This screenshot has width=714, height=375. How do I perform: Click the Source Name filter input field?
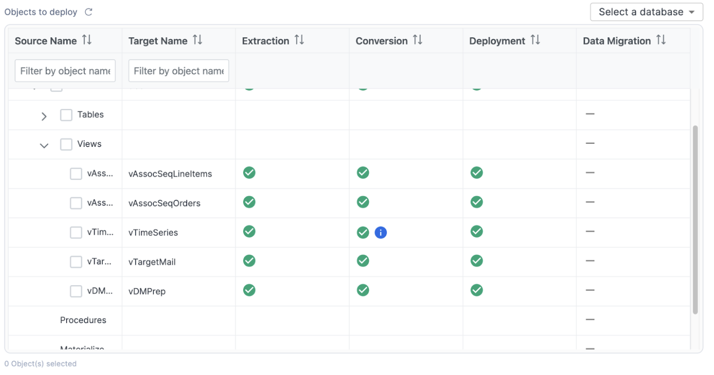(65, 71)
